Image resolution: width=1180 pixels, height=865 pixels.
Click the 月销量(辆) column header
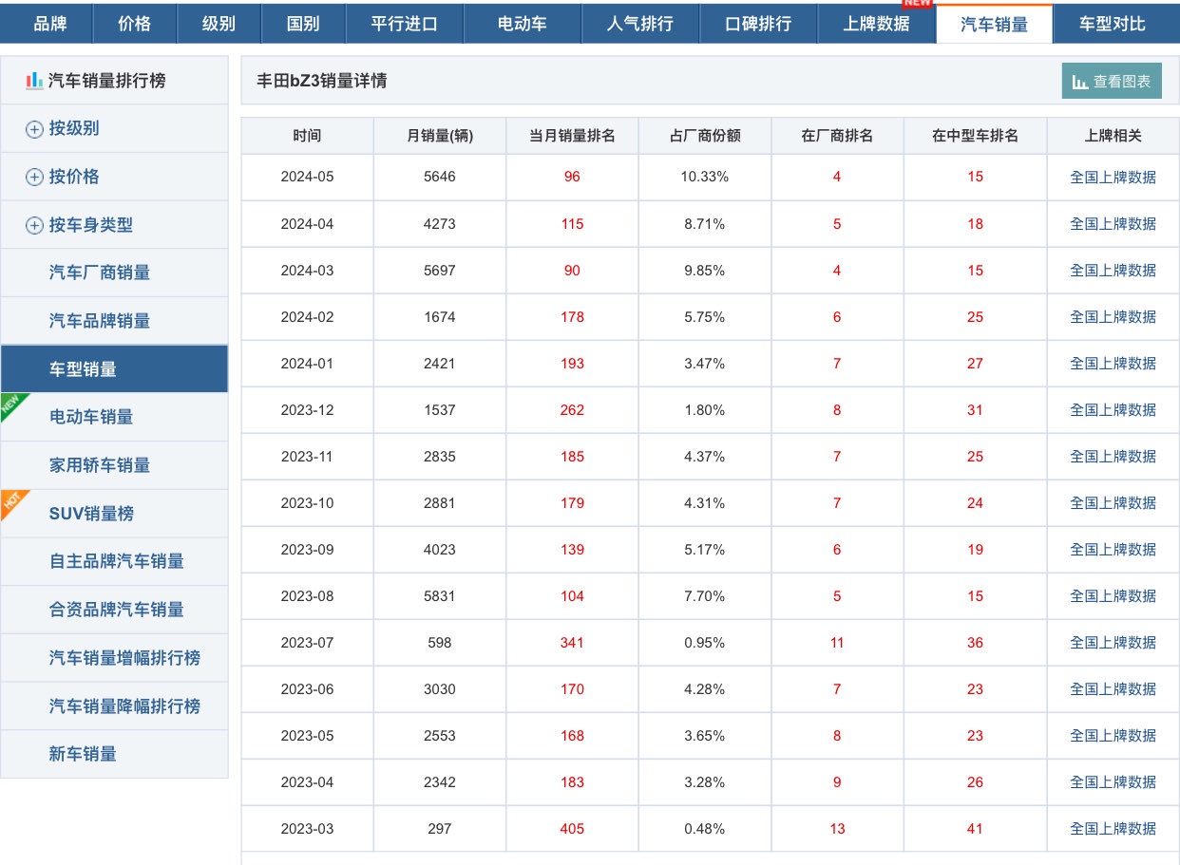tap(439, 136)
